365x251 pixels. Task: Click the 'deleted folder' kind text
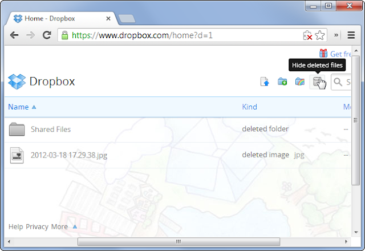265,129
